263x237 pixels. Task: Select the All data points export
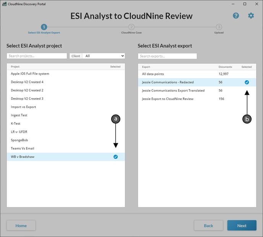197,74
